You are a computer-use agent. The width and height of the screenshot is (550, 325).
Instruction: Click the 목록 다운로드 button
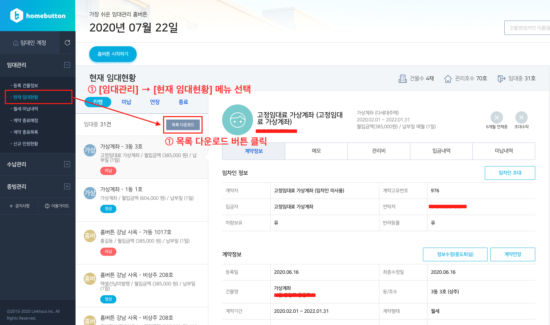183,125
